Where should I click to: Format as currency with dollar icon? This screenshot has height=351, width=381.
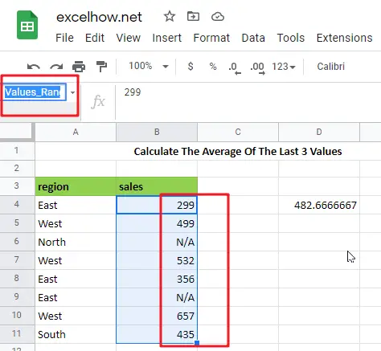pos(190,66)
